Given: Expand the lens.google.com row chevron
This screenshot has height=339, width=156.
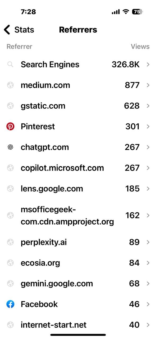Looking at the screenshot, I should (x=148, y=189).
